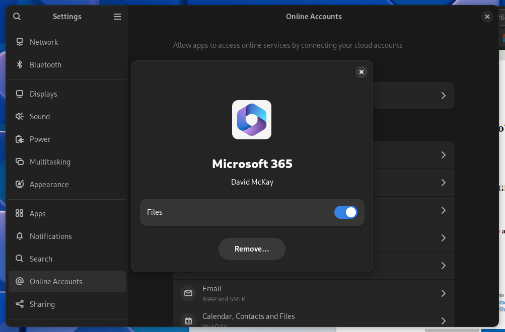Select the Appearance icon
The height and width of the screenshot is (332, 505).
(x=20, y=184)
